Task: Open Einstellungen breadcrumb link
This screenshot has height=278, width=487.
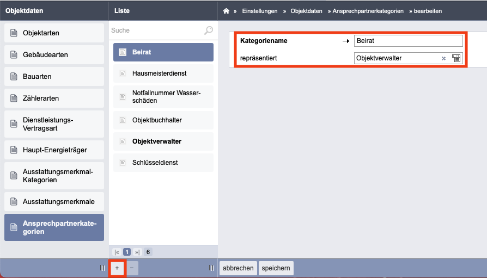Action: 260,11
